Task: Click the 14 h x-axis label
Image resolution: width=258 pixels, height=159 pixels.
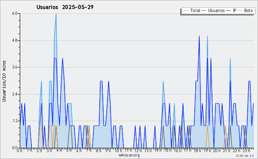Action: click(158, 150)
